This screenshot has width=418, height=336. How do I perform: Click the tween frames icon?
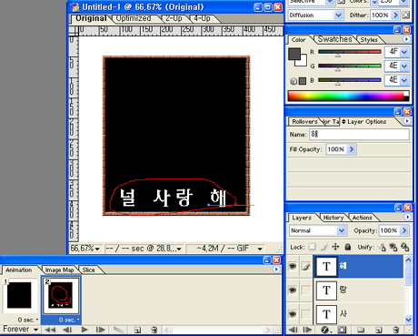point(118,330)
